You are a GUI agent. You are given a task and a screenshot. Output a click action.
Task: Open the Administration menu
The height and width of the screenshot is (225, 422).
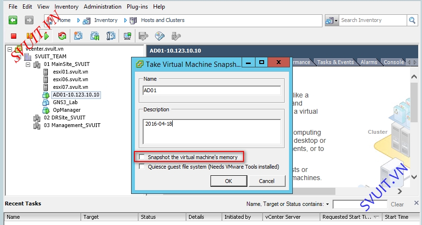coord(102,7)
